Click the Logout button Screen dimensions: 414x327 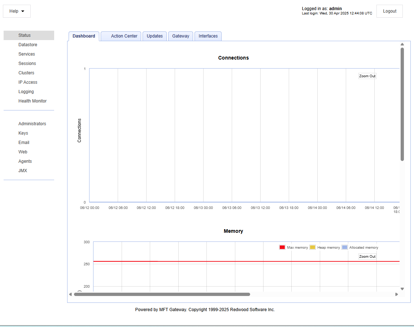[389, 11]
